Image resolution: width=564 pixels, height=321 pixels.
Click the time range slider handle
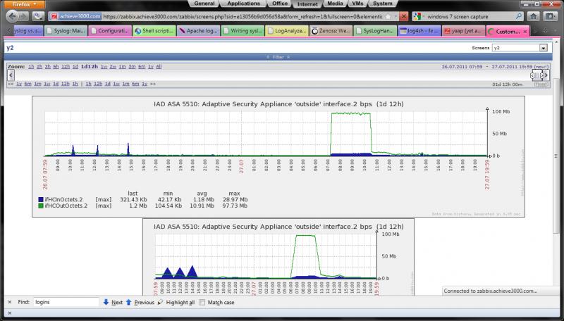(x=537, y=75)
